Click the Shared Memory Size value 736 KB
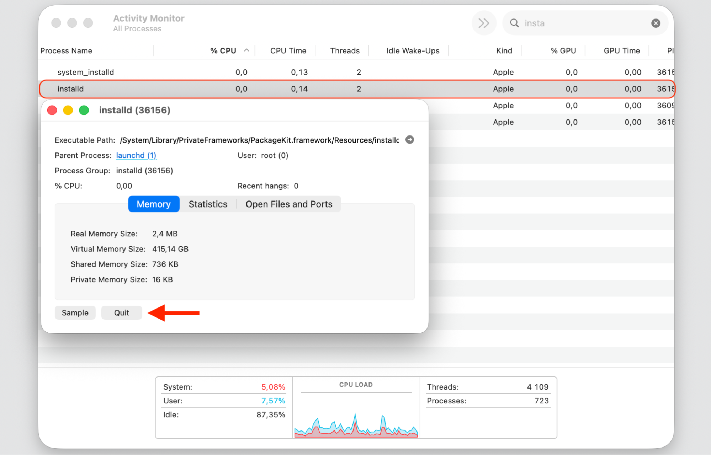The image size is (711, 455). 165,264
